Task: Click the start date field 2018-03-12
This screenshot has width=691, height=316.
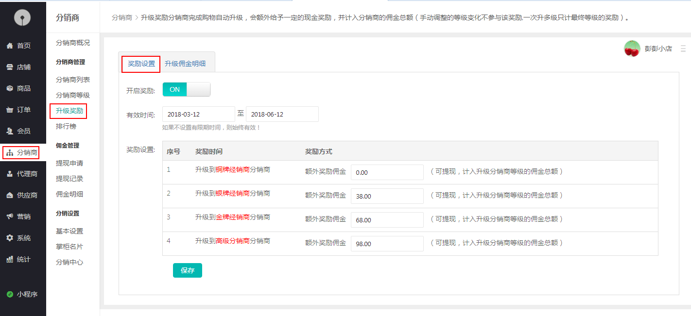Action: [x=198, y=114]
